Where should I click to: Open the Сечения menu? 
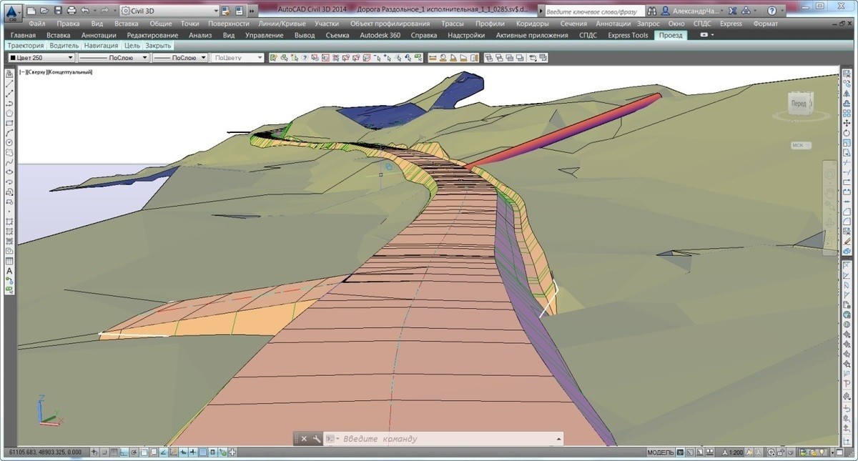573,24
